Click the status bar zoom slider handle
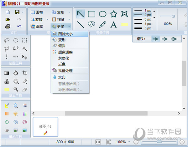The width and height of the screenshot is (188, 147). click(159, 142)
